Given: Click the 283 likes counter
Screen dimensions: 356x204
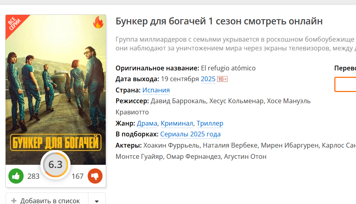Looking at the screenshot, I should tap(33, 176).
